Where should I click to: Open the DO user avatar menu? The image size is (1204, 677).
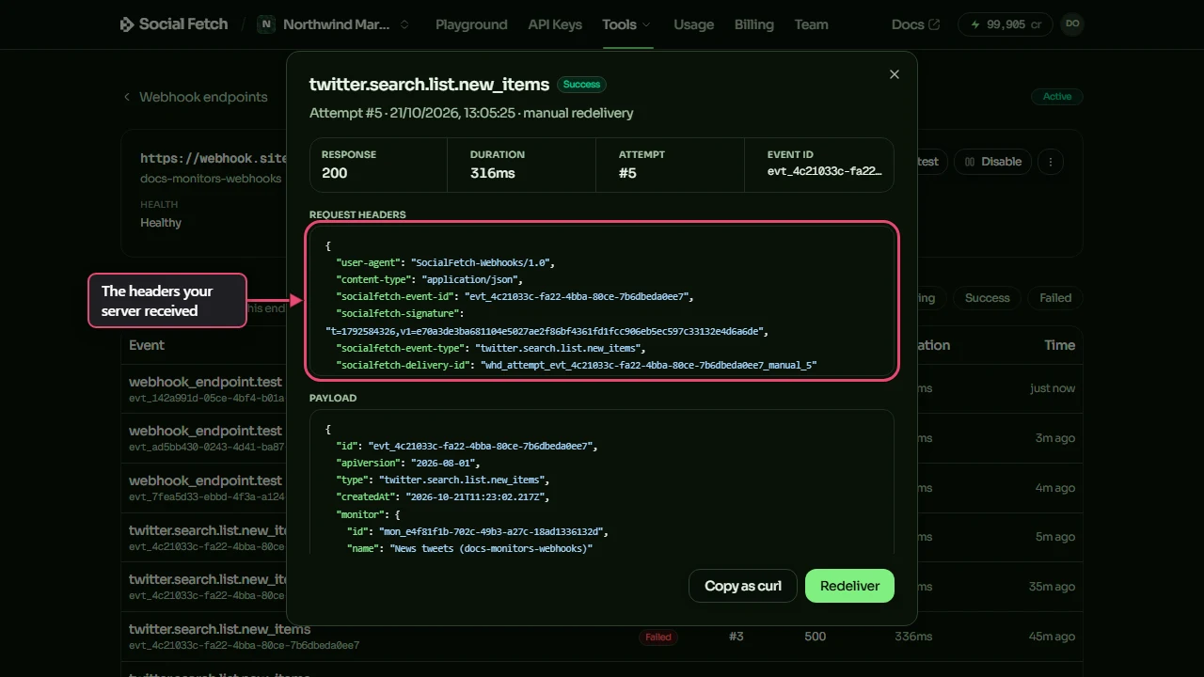[x=1071, y=24]
